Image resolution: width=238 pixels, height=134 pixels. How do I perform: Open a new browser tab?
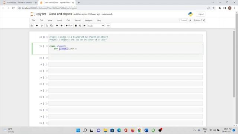pos(79,3)
